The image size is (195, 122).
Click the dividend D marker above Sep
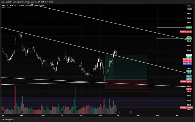point(3,112)
